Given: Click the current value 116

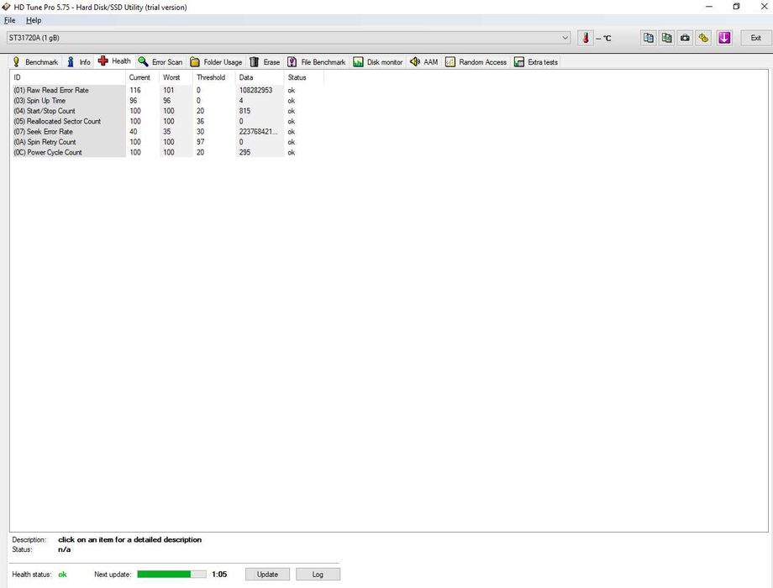Looking at the screenshot, I should click(135, 90).
